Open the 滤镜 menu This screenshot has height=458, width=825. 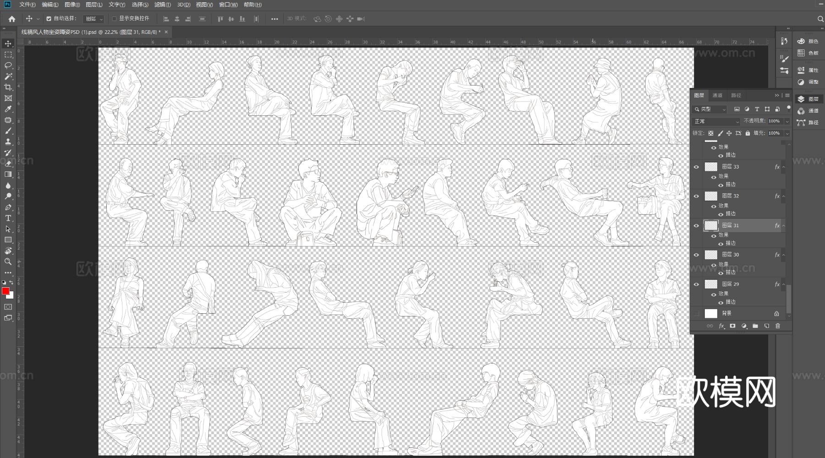[162, 5]
